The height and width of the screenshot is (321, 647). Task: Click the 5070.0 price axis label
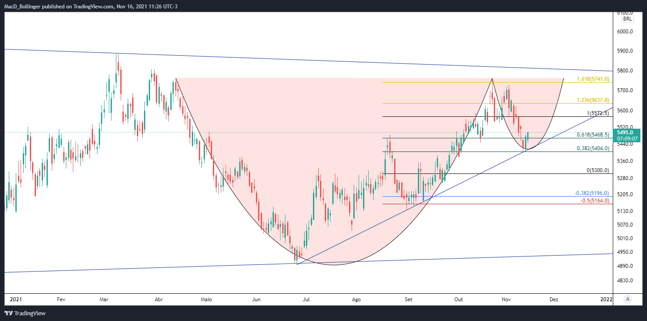click(625, 225)
